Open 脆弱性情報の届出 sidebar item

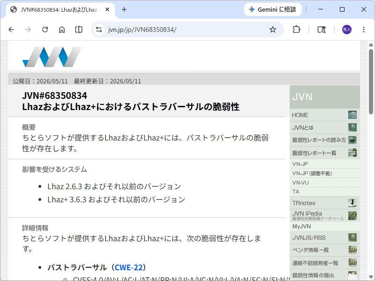(324, 275)
